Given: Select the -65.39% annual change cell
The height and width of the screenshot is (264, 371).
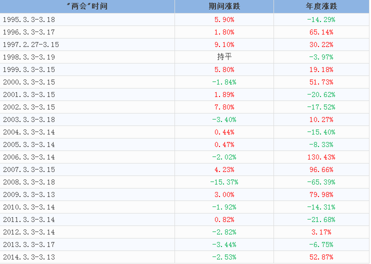Looking at the screenshot, I should (321, 182).
